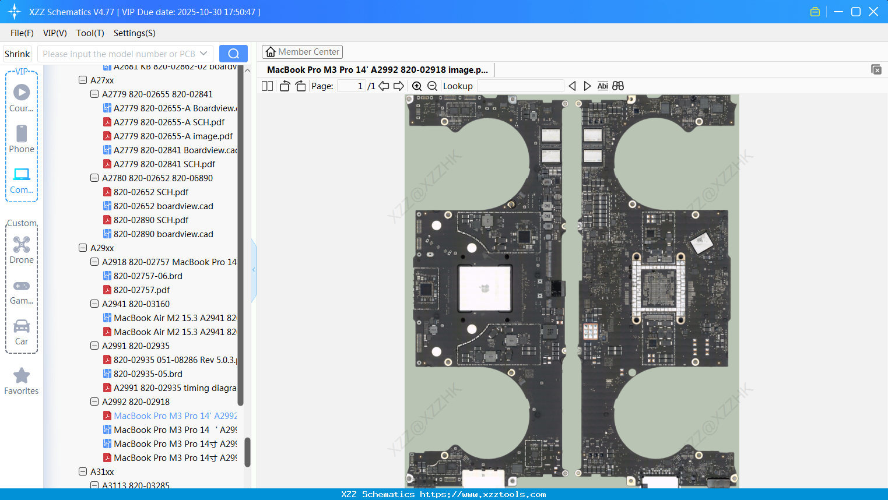Open the model number dropdown arrow
This screenshot has height=500, width=888.
(x=203, y=54)
